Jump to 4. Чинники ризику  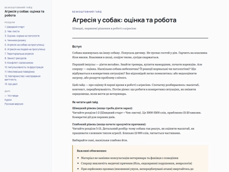[x=15, y=40]
